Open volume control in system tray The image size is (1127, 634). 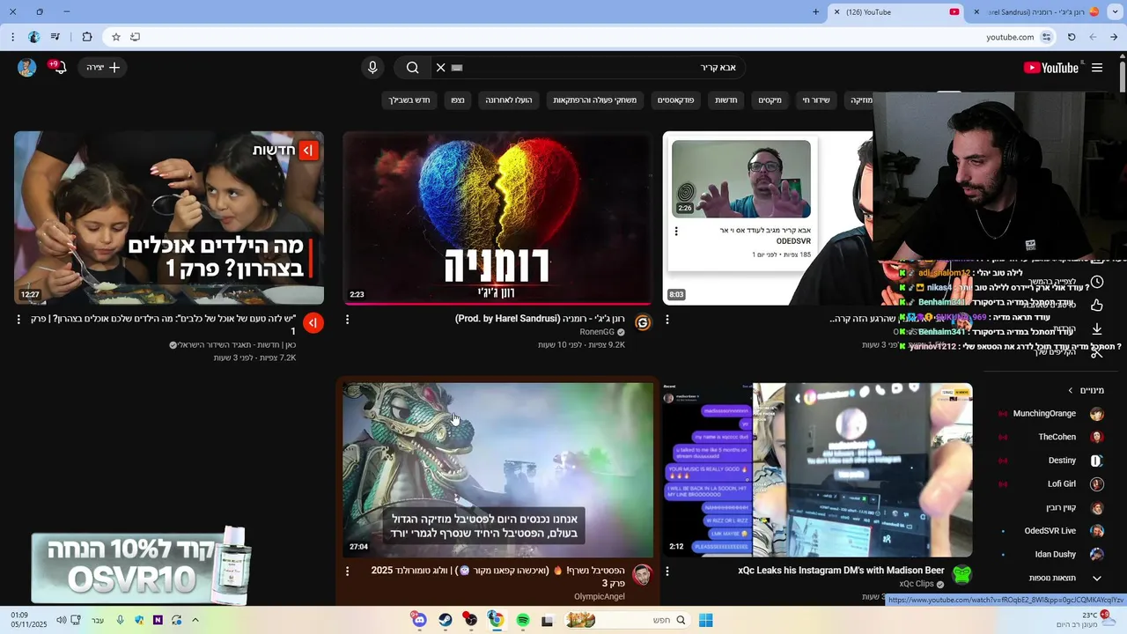tap(62, 621)
